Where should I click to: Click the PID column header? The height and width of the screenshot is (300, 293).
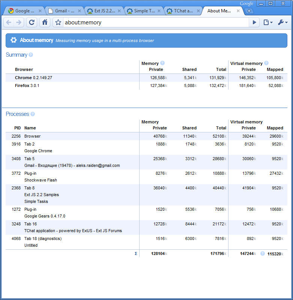[x=17, y=128]
